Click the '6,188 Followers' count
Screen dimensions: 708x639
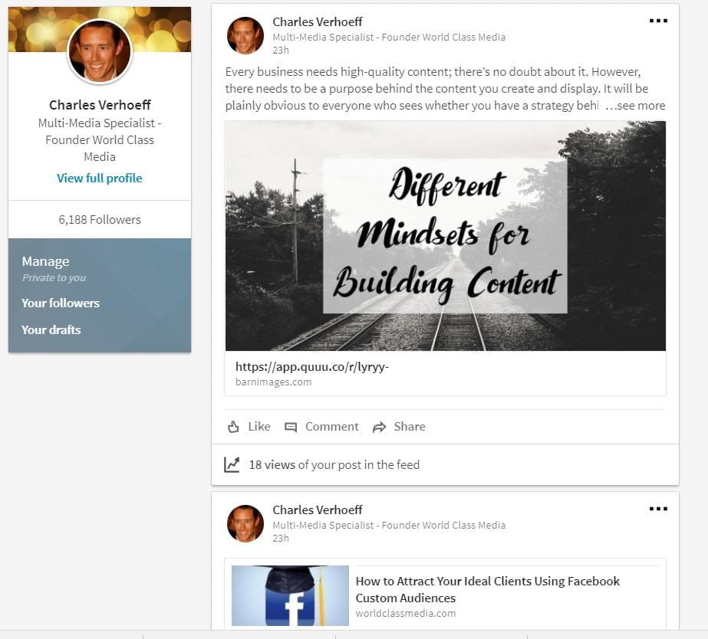pos(99,219)
